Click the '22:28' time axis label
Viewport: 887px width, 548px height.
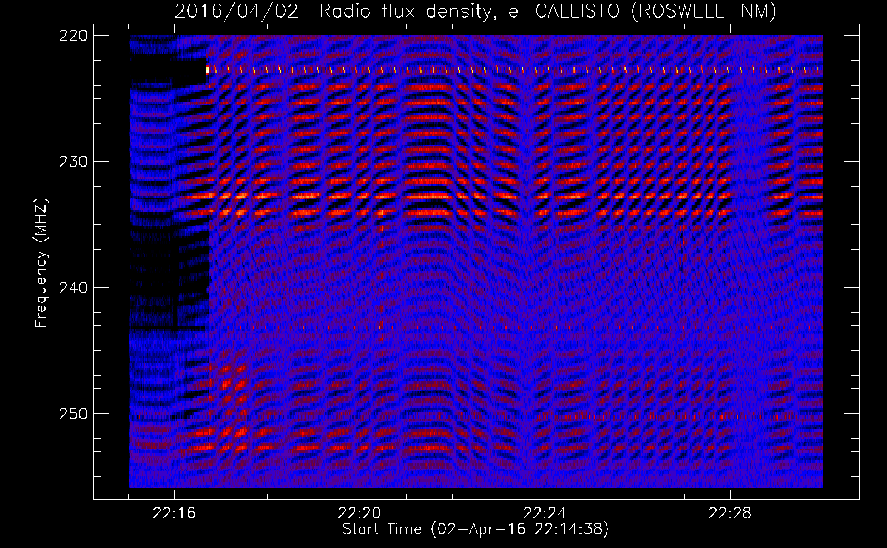[x=730, y=513]
